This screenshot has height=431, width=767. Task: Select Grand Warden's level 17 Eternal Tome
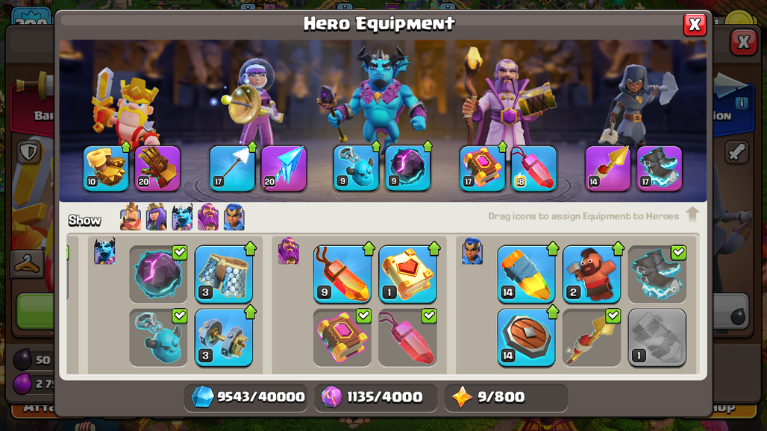pos(482,168)
